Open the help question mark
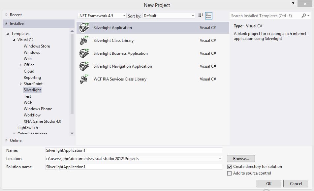This screenshot has height=191, width=314. 293,4
